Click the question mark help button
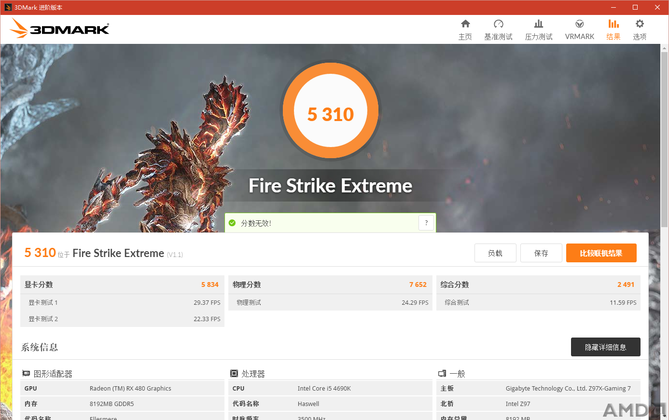 pyautogui.click(x=426, y=223)
